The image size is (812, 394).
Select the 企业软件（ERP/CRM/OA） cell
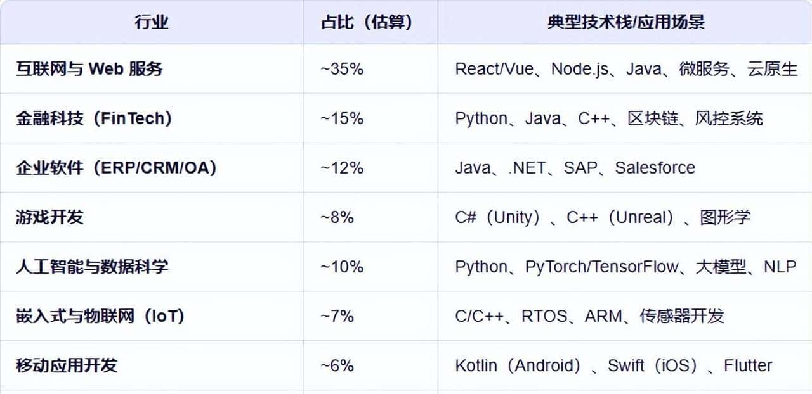tap(116, 168)
